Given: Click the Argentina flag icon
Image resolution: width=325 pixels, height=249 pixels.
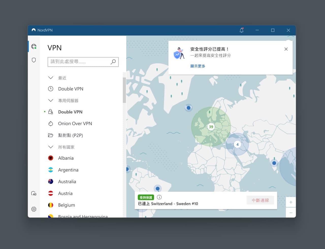Looking at the screenshot, I should pos(51,170).
